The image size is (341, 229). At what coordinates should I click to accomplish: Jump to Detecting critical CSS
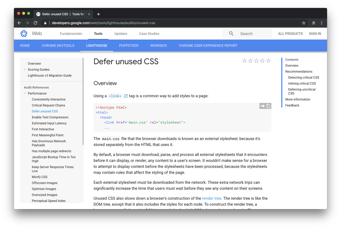tap(303, 78)
